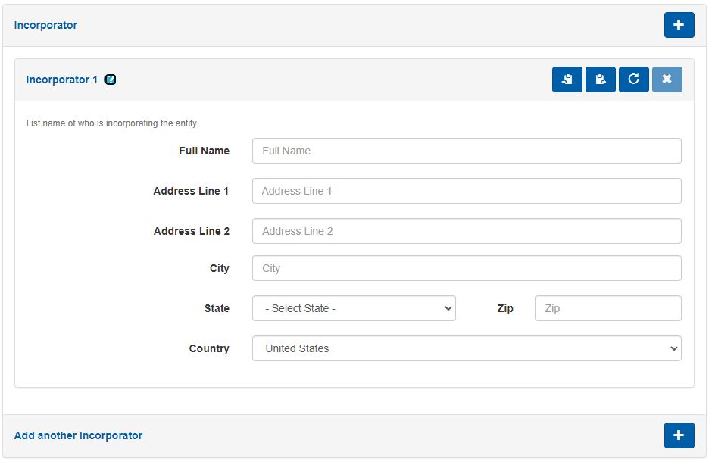The width and height of the screenshot is (712, 465).
Task: Click the State field label
Action: (x=217, y=308)
